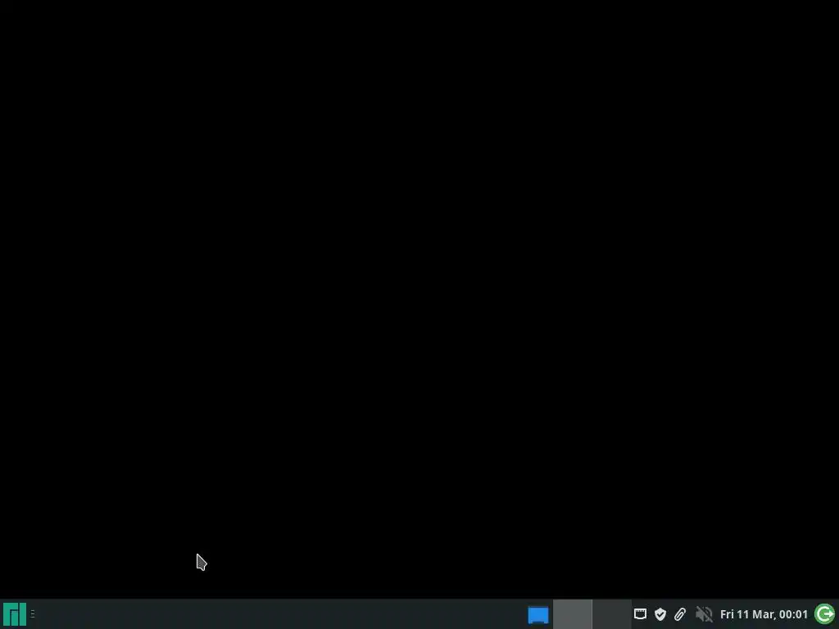Image resolution: width=839 pixels, height=629 pixels.
Task: Click the panel separator handle beside Manjaro menu
Action: click(x=33, y=614)
